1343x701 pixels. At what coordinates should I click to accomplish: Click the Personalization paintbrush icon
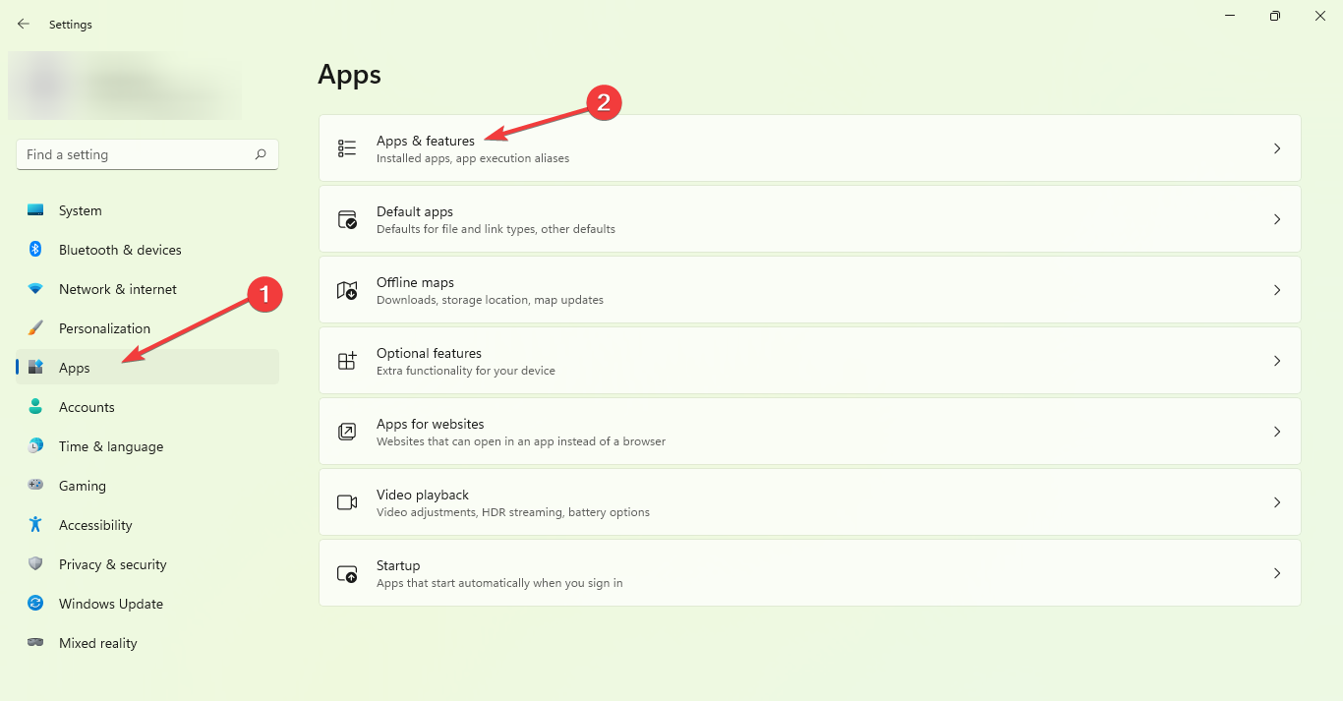click(x=35, y=328)
